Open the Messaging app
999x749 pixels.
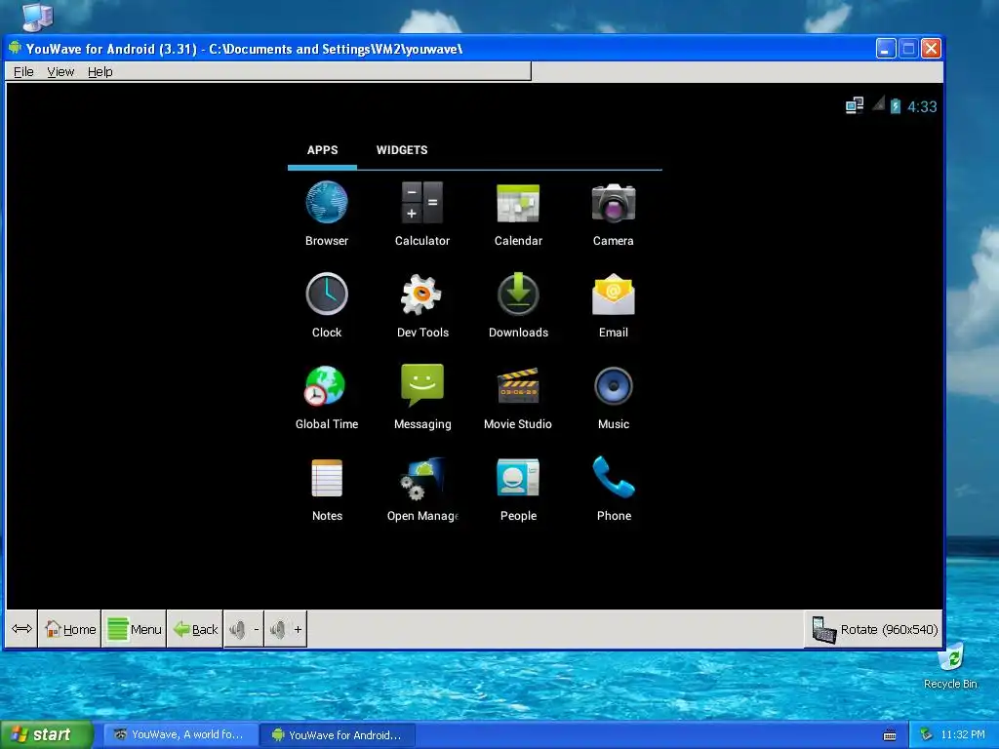click(421, 397)
